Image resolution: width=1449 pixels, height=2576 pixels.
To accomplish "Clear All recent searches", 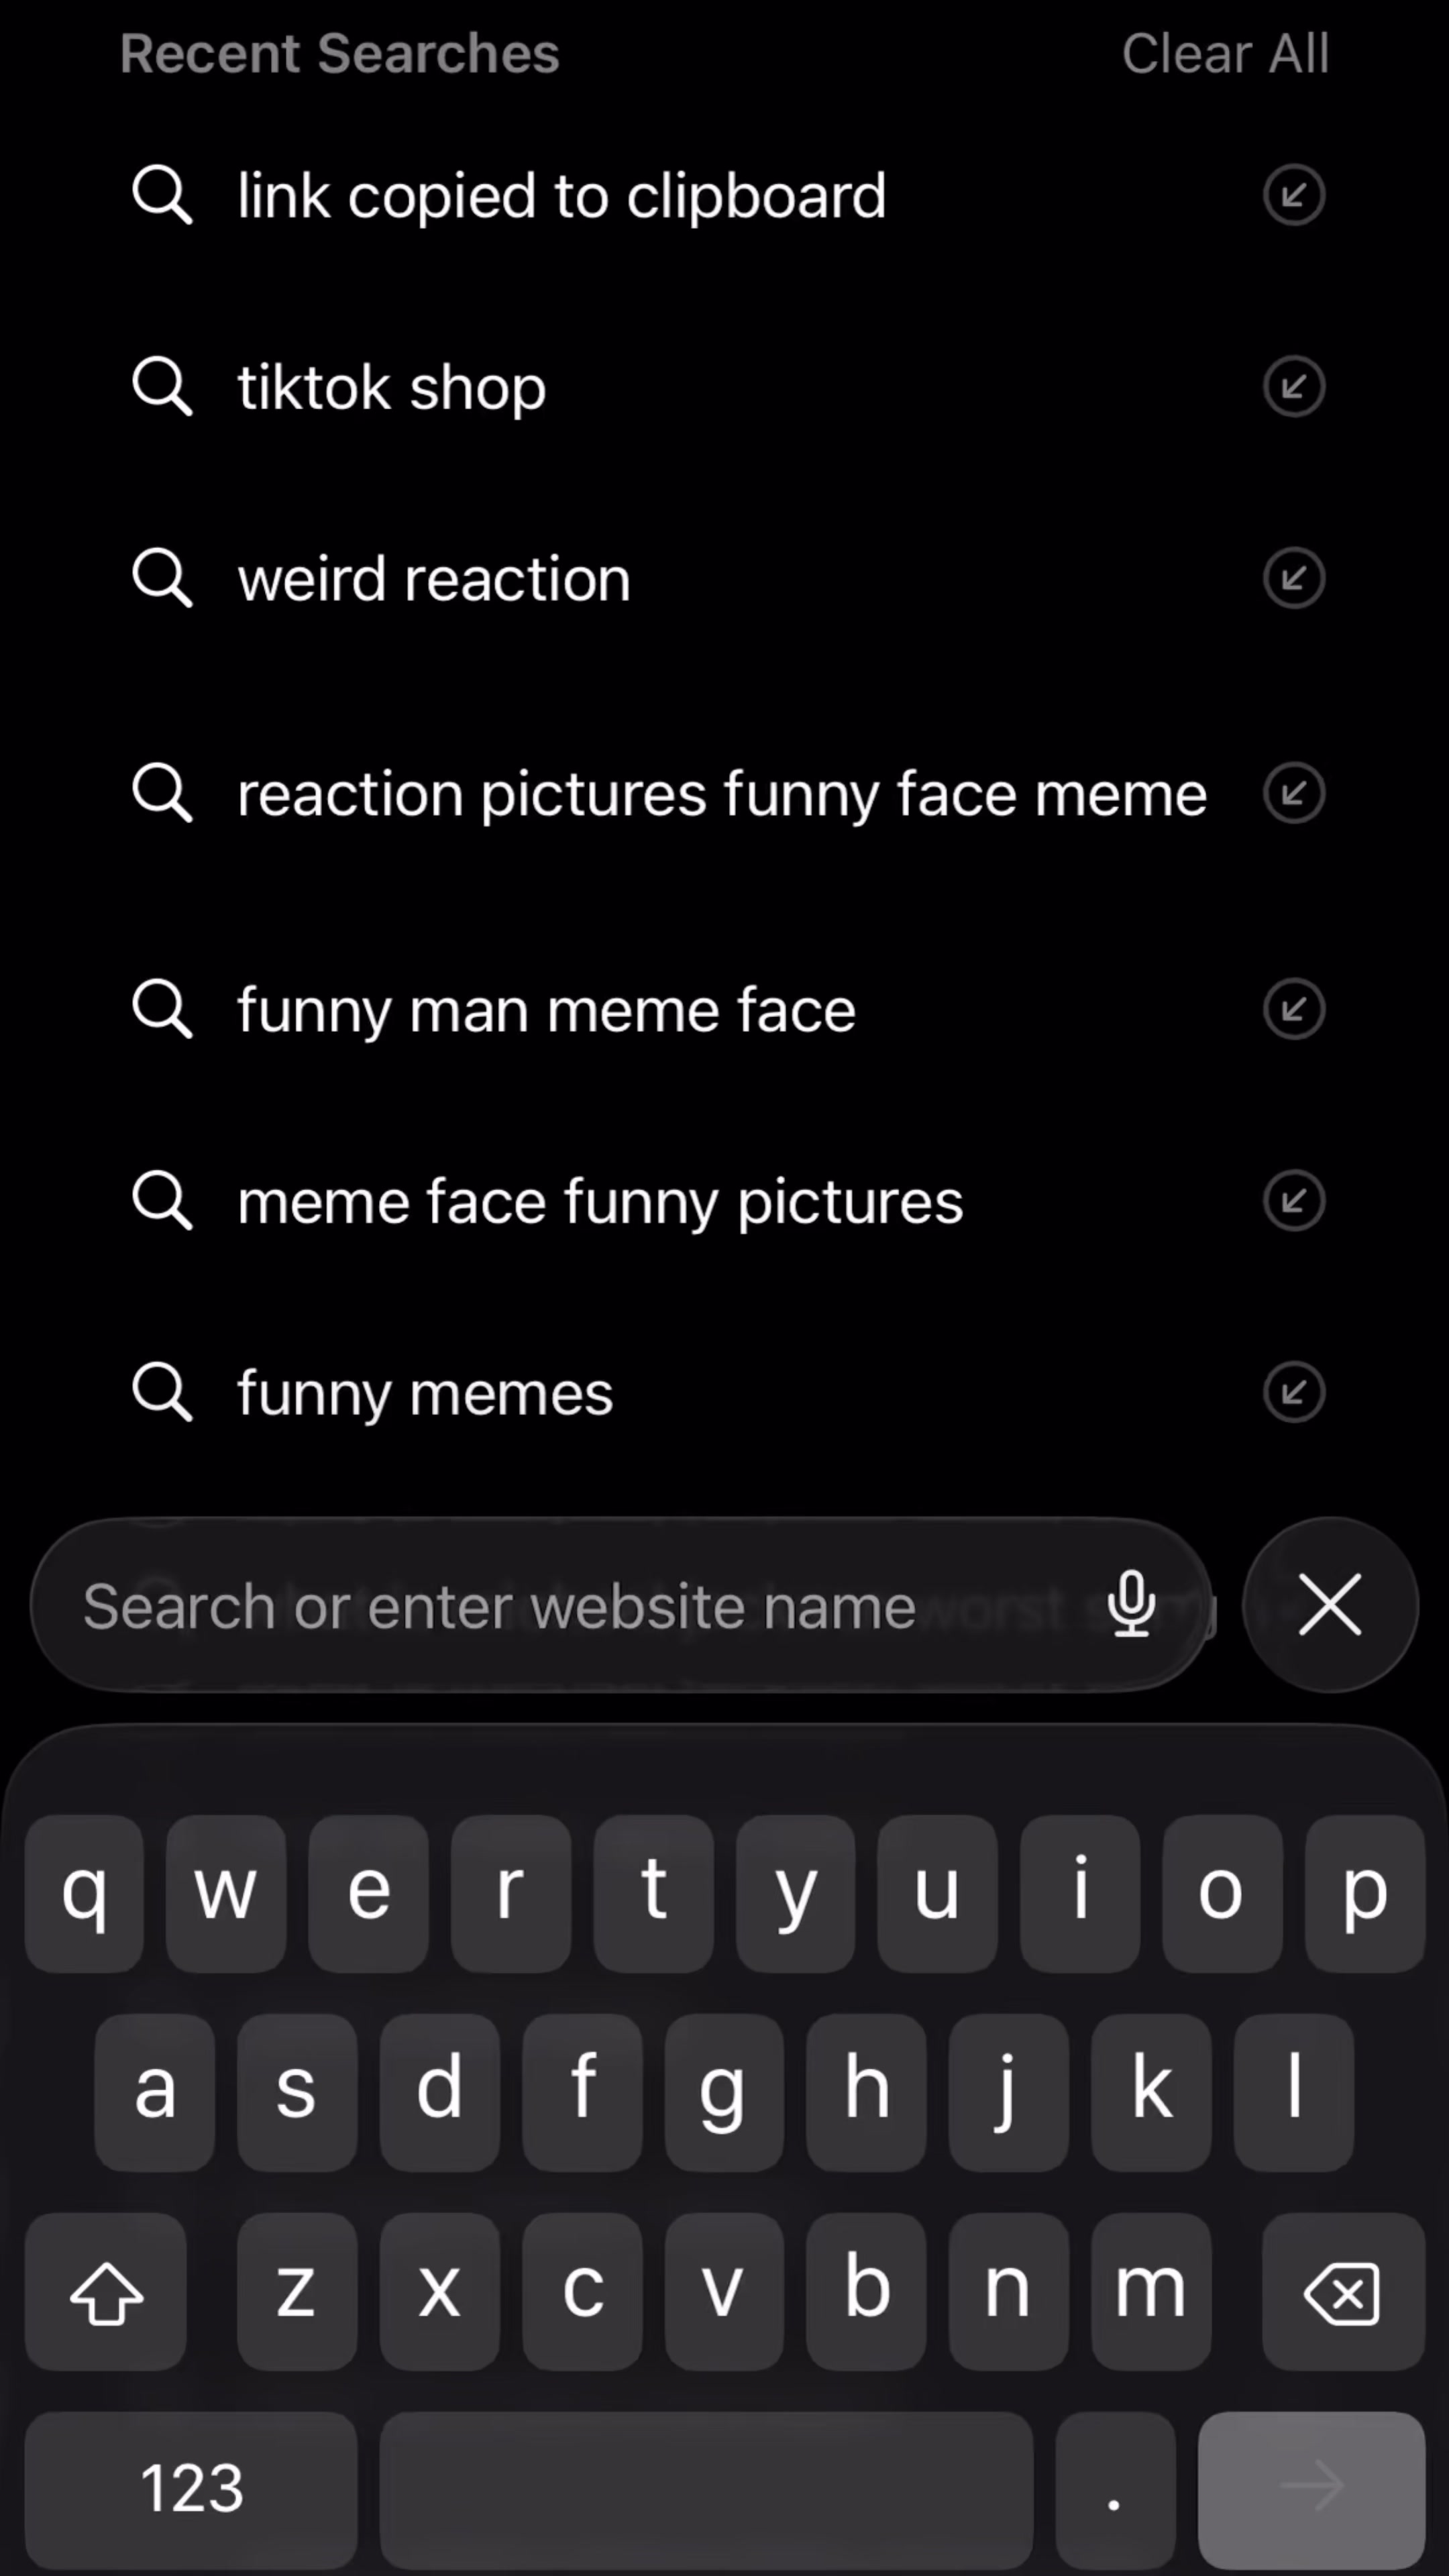I will (x=1225, y=53).
